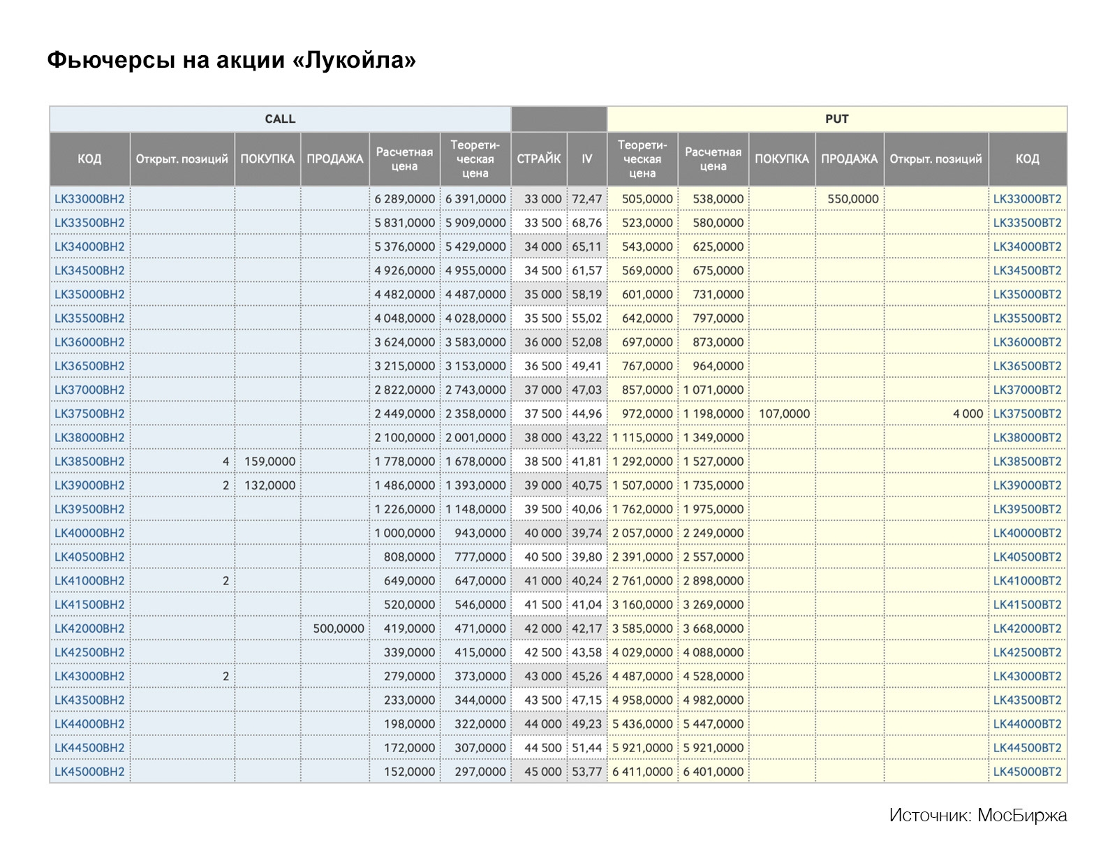Open the LK36500BT2 put option link
The height and width of the screenshot is (852, 1117).
(1027, 366)
